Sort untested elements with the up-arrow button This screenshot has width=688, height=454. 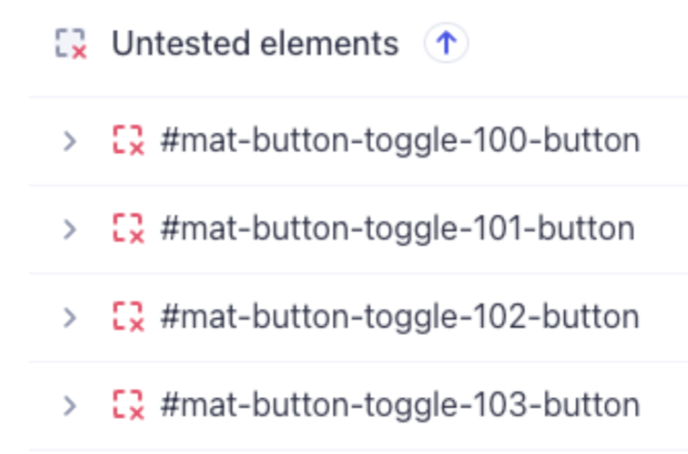point(446,43)
